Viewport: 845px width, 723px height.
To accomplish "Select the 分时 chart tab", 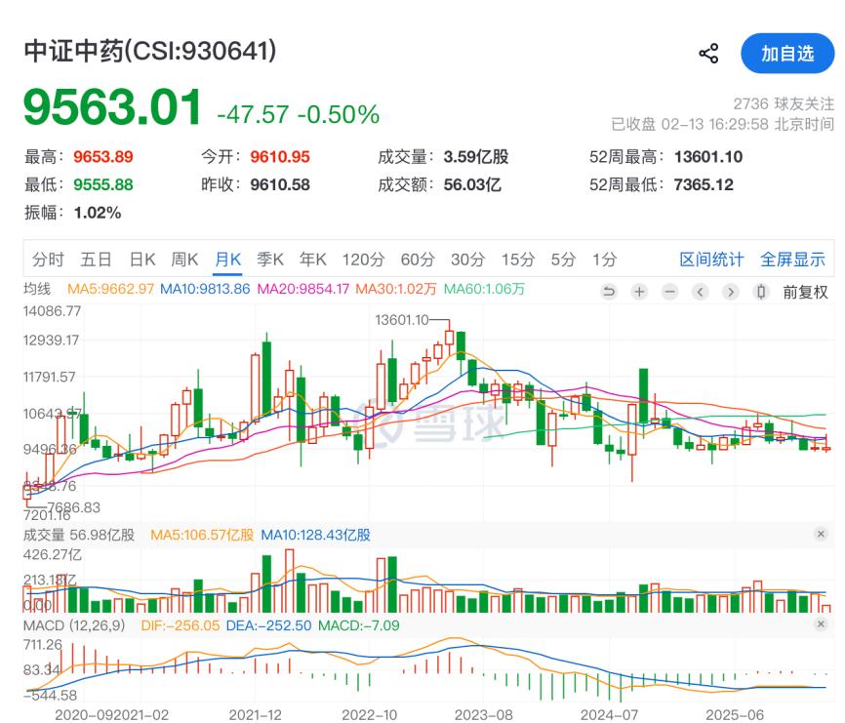I will coord(48,260).
